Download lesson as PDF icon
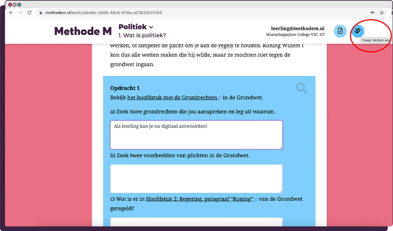 tap(340, 31)
